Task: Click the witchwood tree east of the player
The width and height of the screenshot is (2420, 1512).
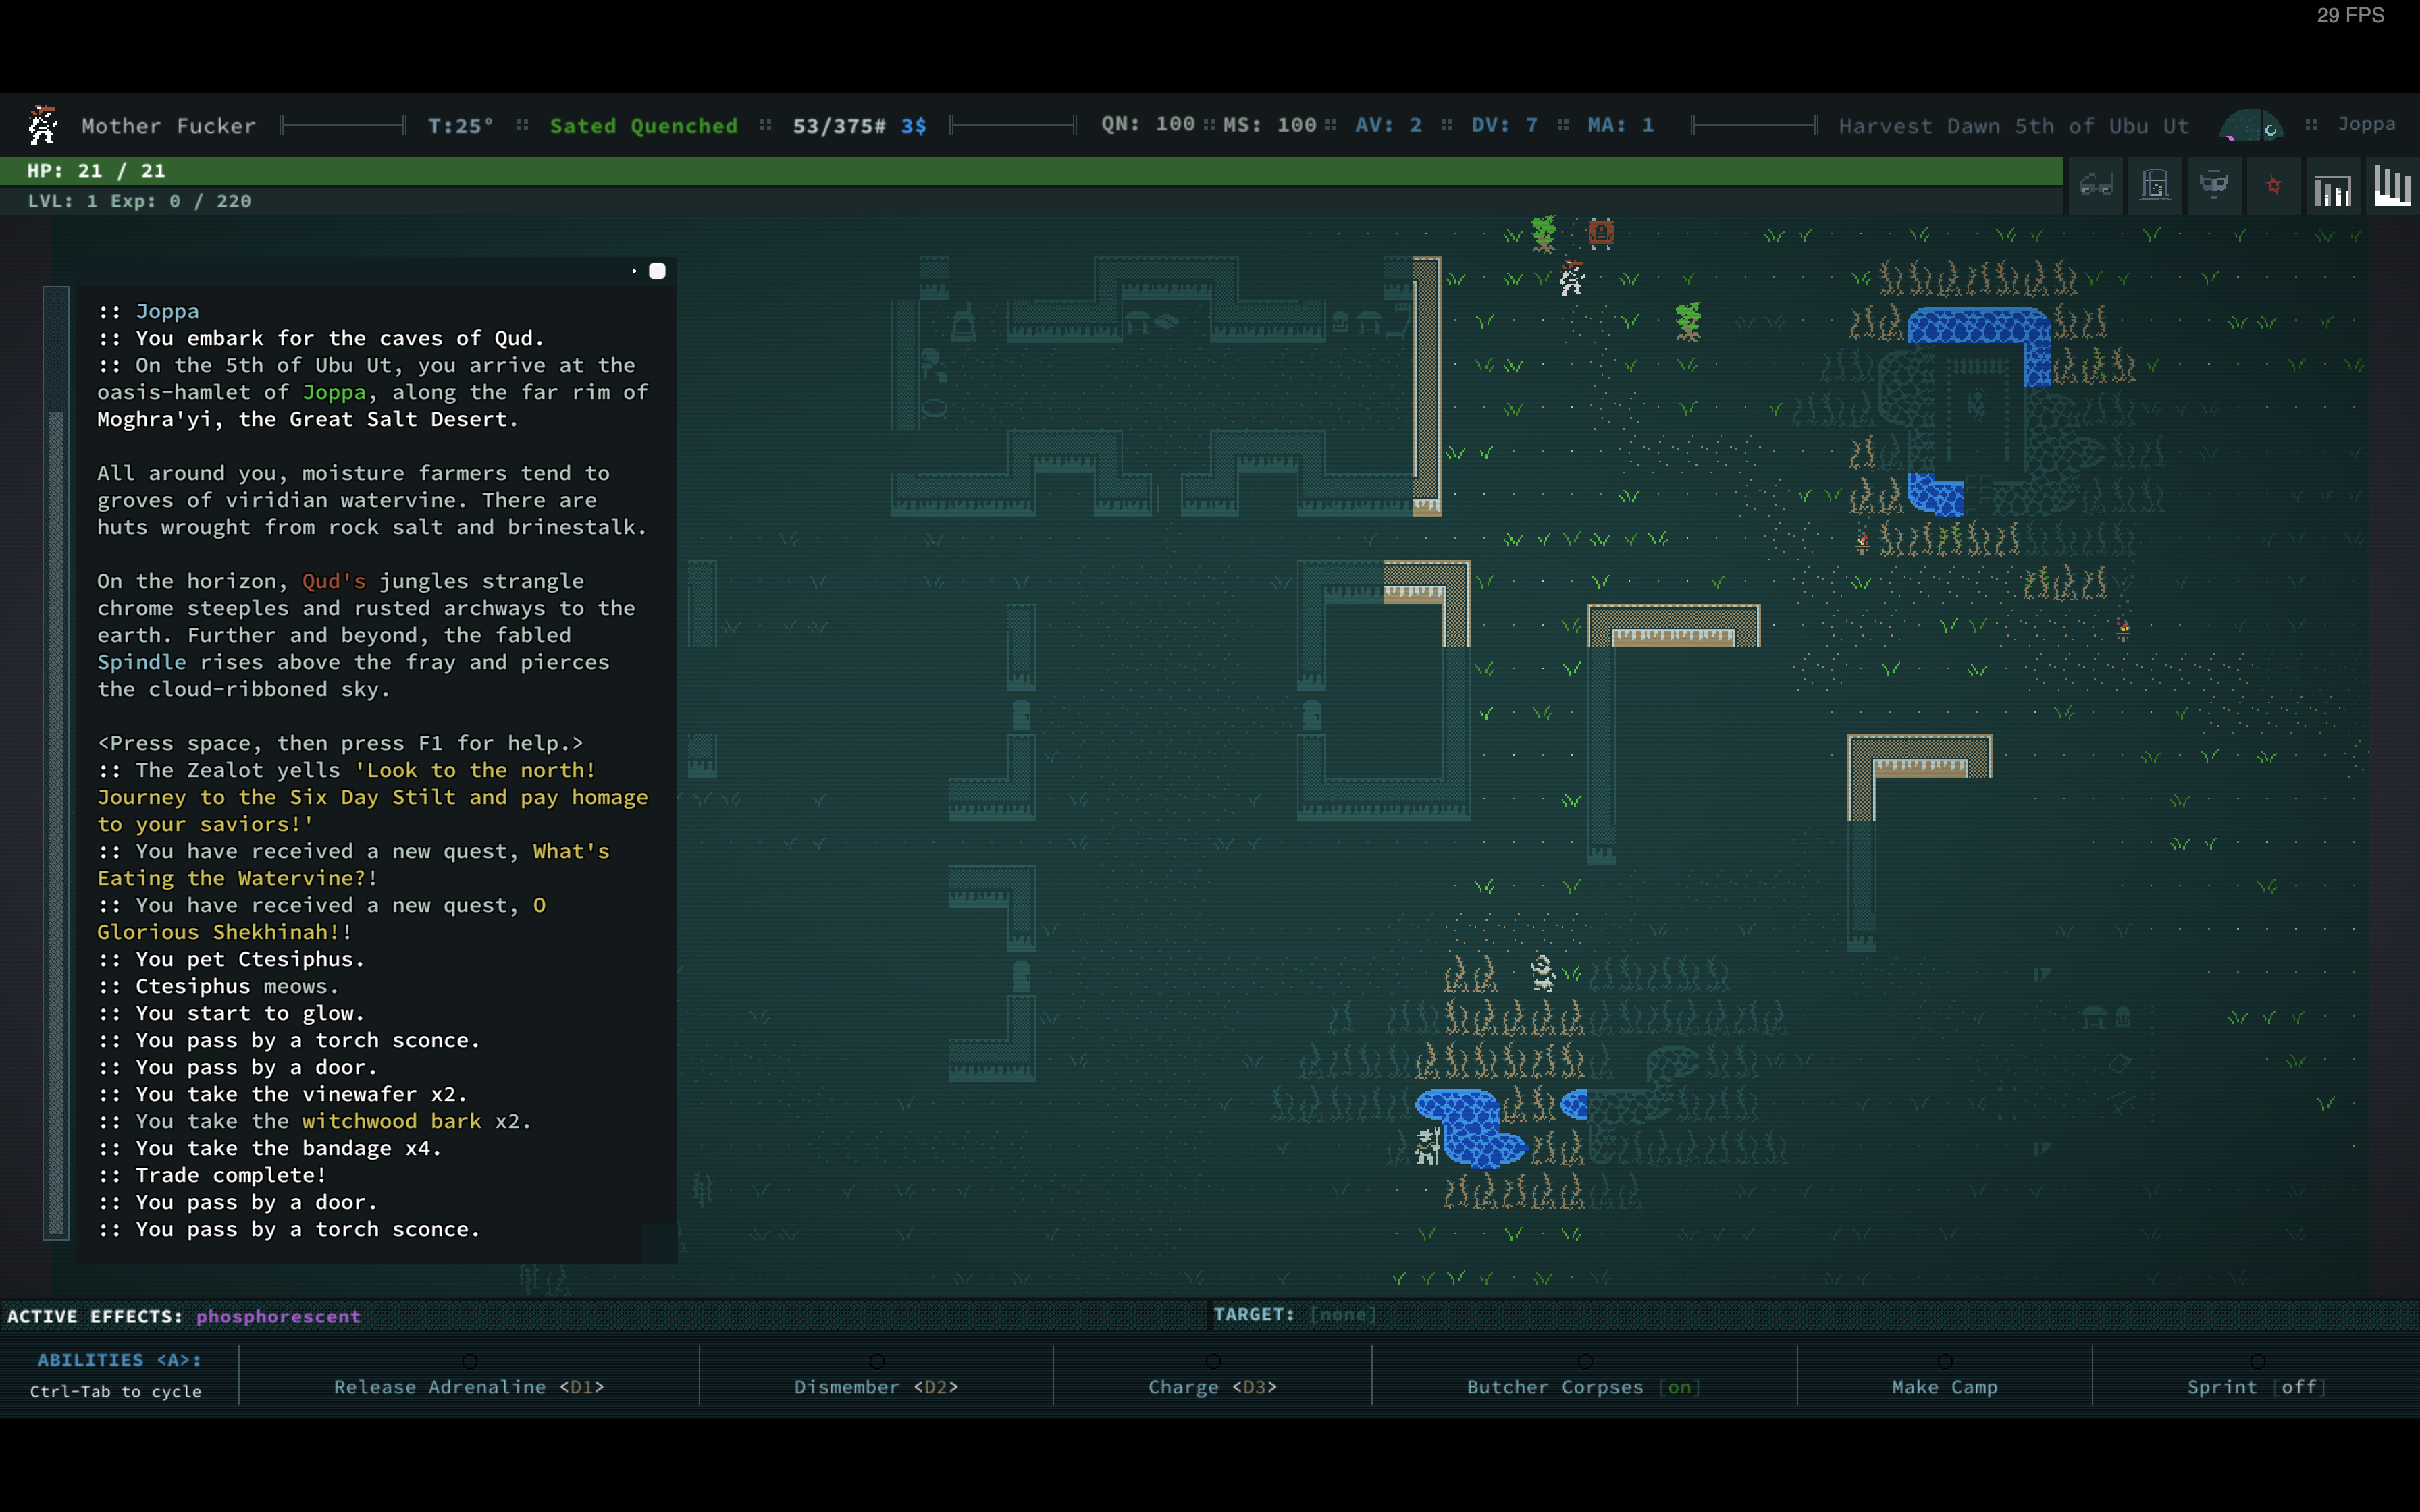Action: coord(1688,321)
